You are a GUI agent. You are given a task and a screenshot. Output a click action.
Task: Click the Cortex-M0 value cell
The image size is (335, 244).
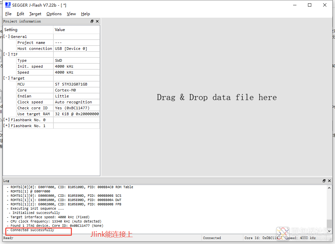click(x=76, y=90)
